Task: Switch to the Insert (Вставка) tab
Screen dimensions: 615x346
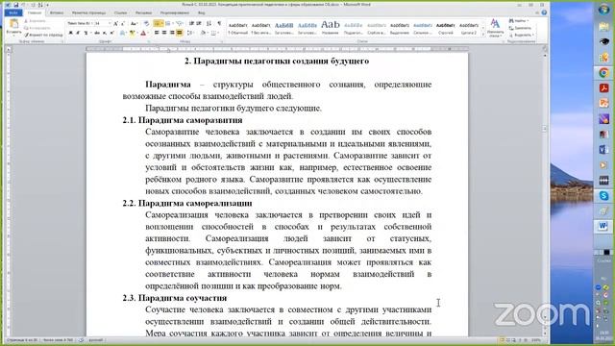Action: [x=57, y=12]
